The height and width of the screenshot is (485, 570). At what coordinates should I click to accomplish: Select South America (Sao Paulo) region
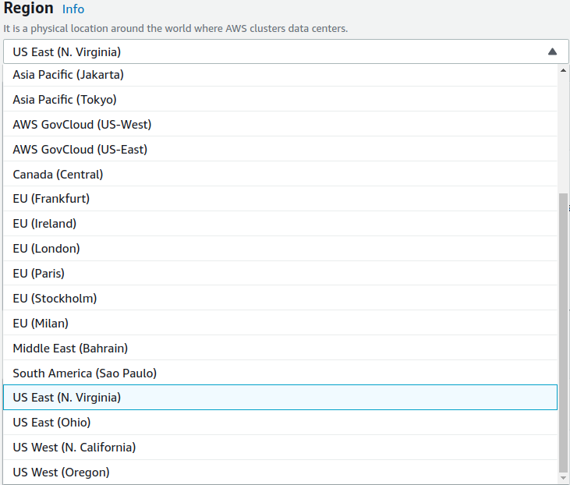tap(85, 373)
